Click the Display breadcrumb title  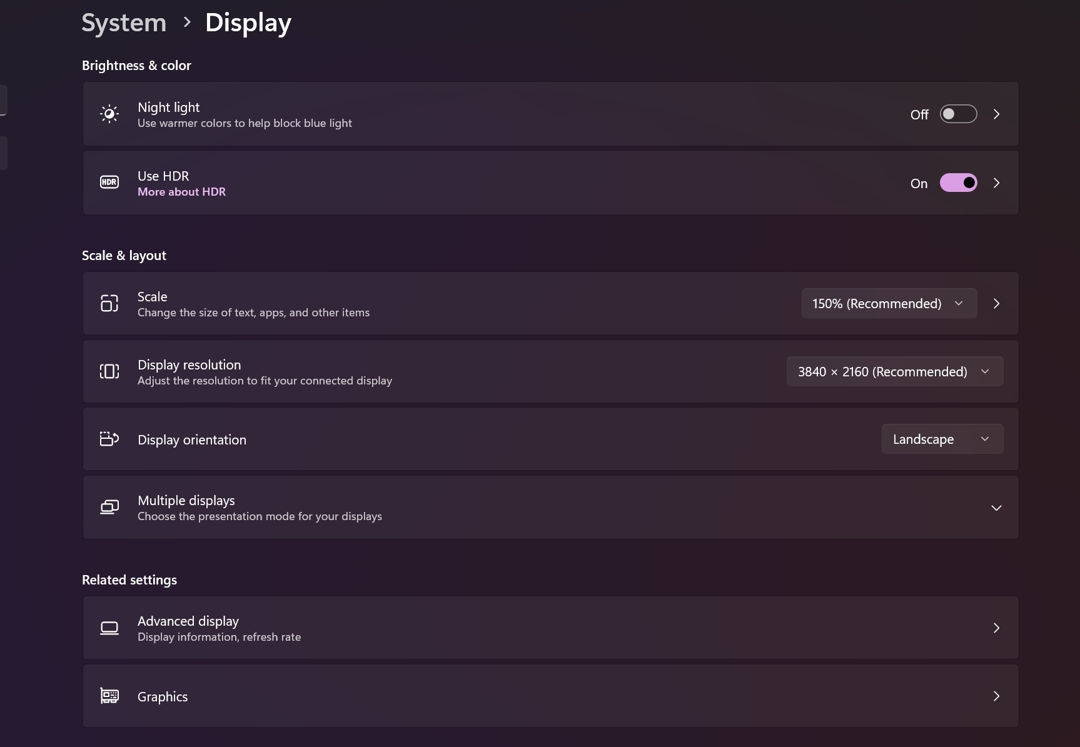point(248,23)
